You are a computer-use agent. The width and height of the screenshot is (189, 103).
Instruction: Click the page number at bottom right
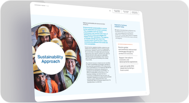146,93
